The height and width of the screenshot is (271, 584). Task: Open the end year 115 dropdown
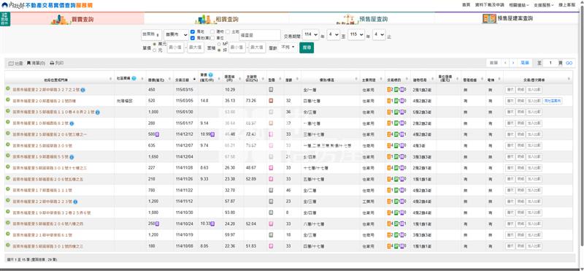click(x=356, y=34)
